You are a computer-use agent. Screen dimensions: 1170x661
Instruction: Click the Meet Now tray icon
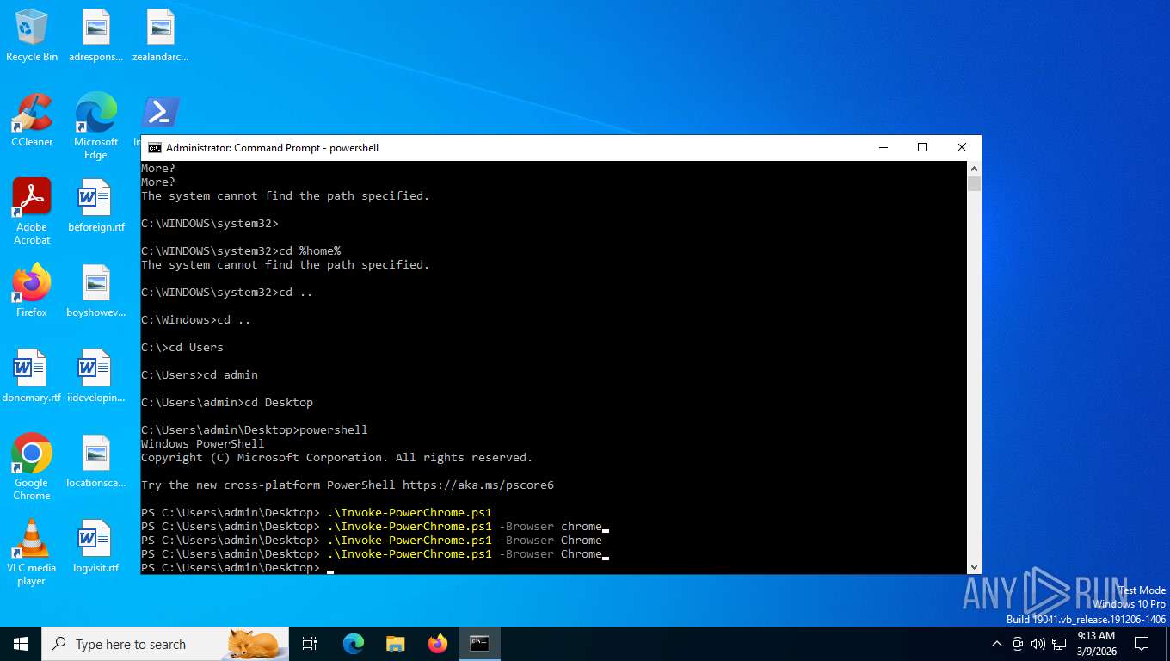tap(1018, 644)
